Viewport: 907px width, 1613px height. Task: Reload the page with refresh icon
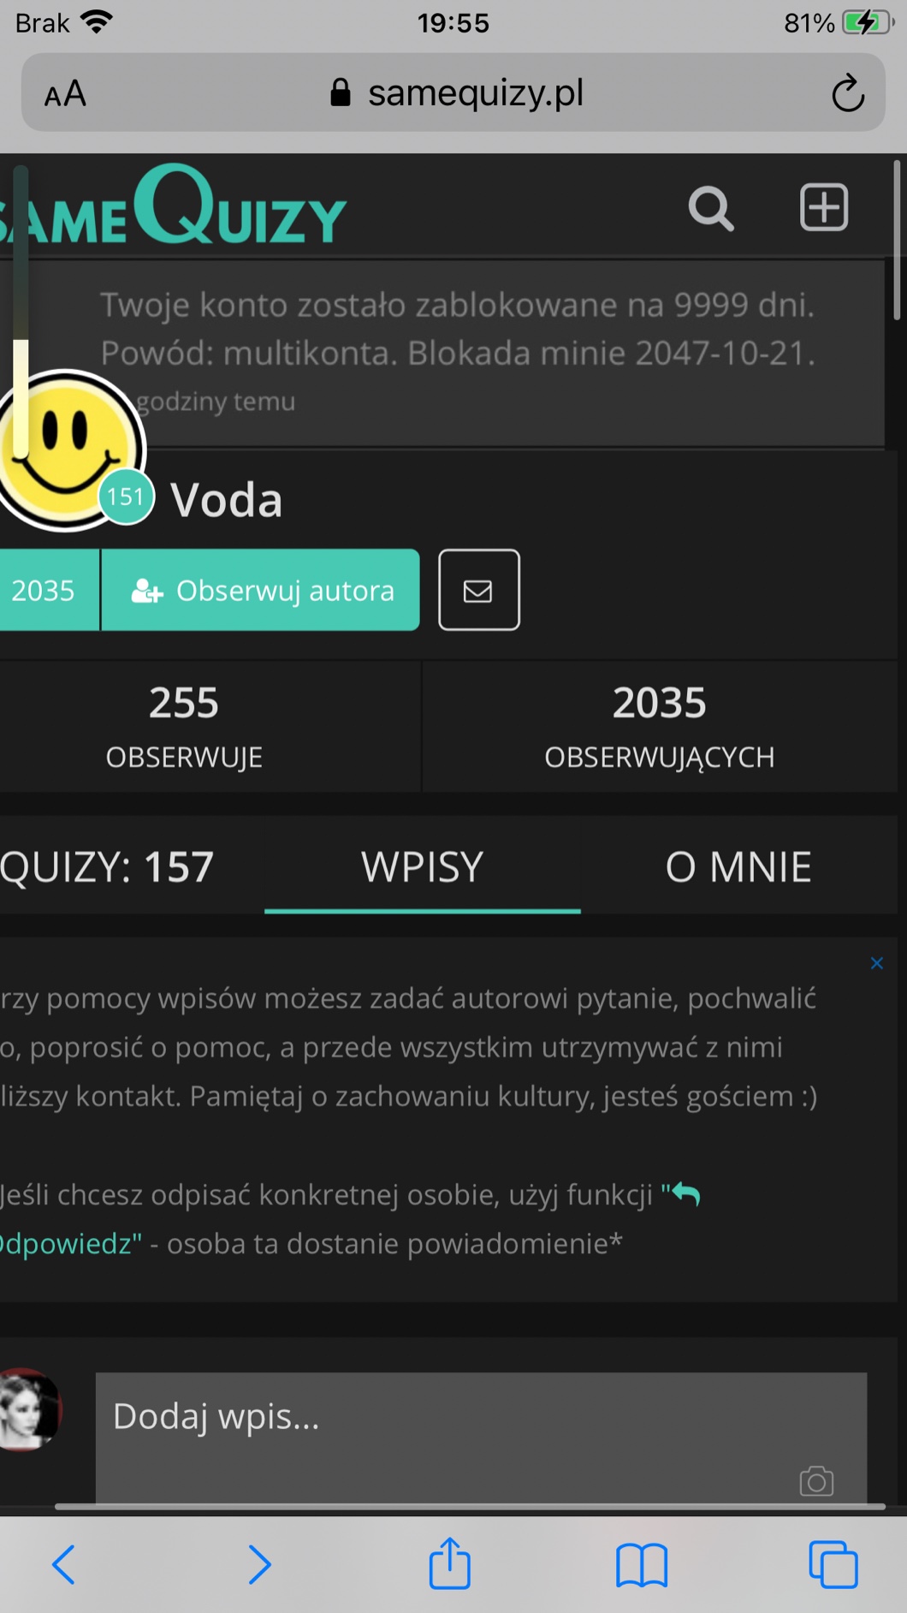pyautogui.click(x=848, y=93)
